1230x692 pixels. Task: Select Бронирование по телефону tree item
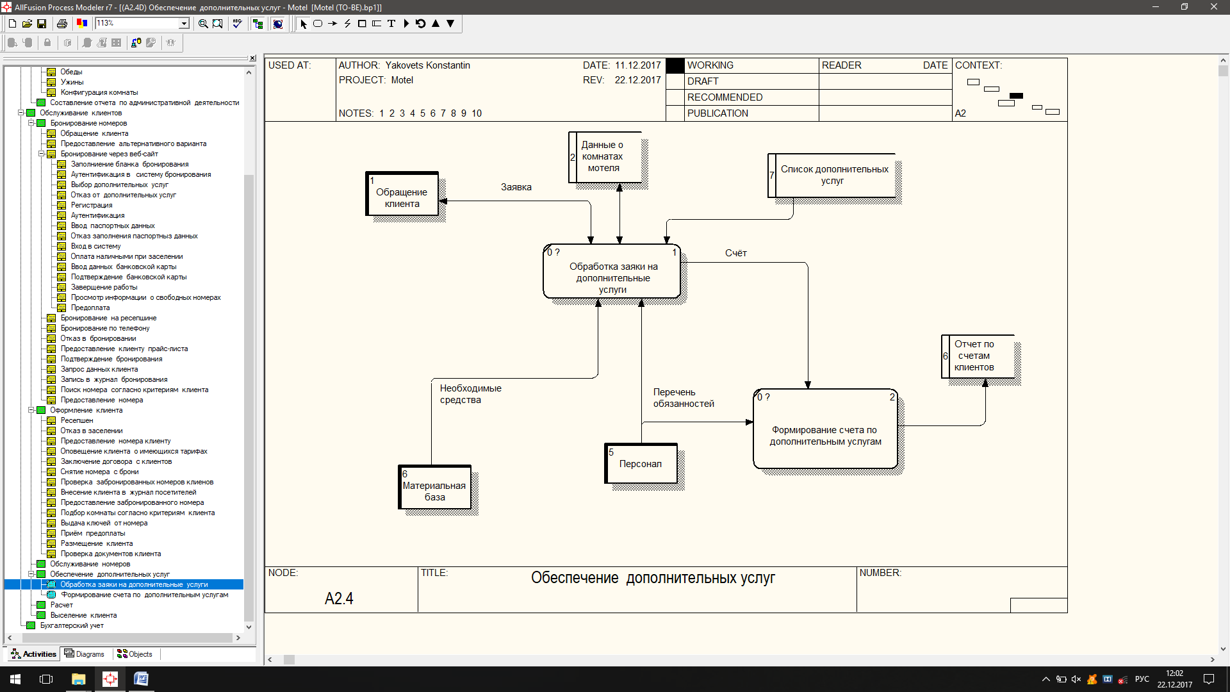tap(105, 328)
